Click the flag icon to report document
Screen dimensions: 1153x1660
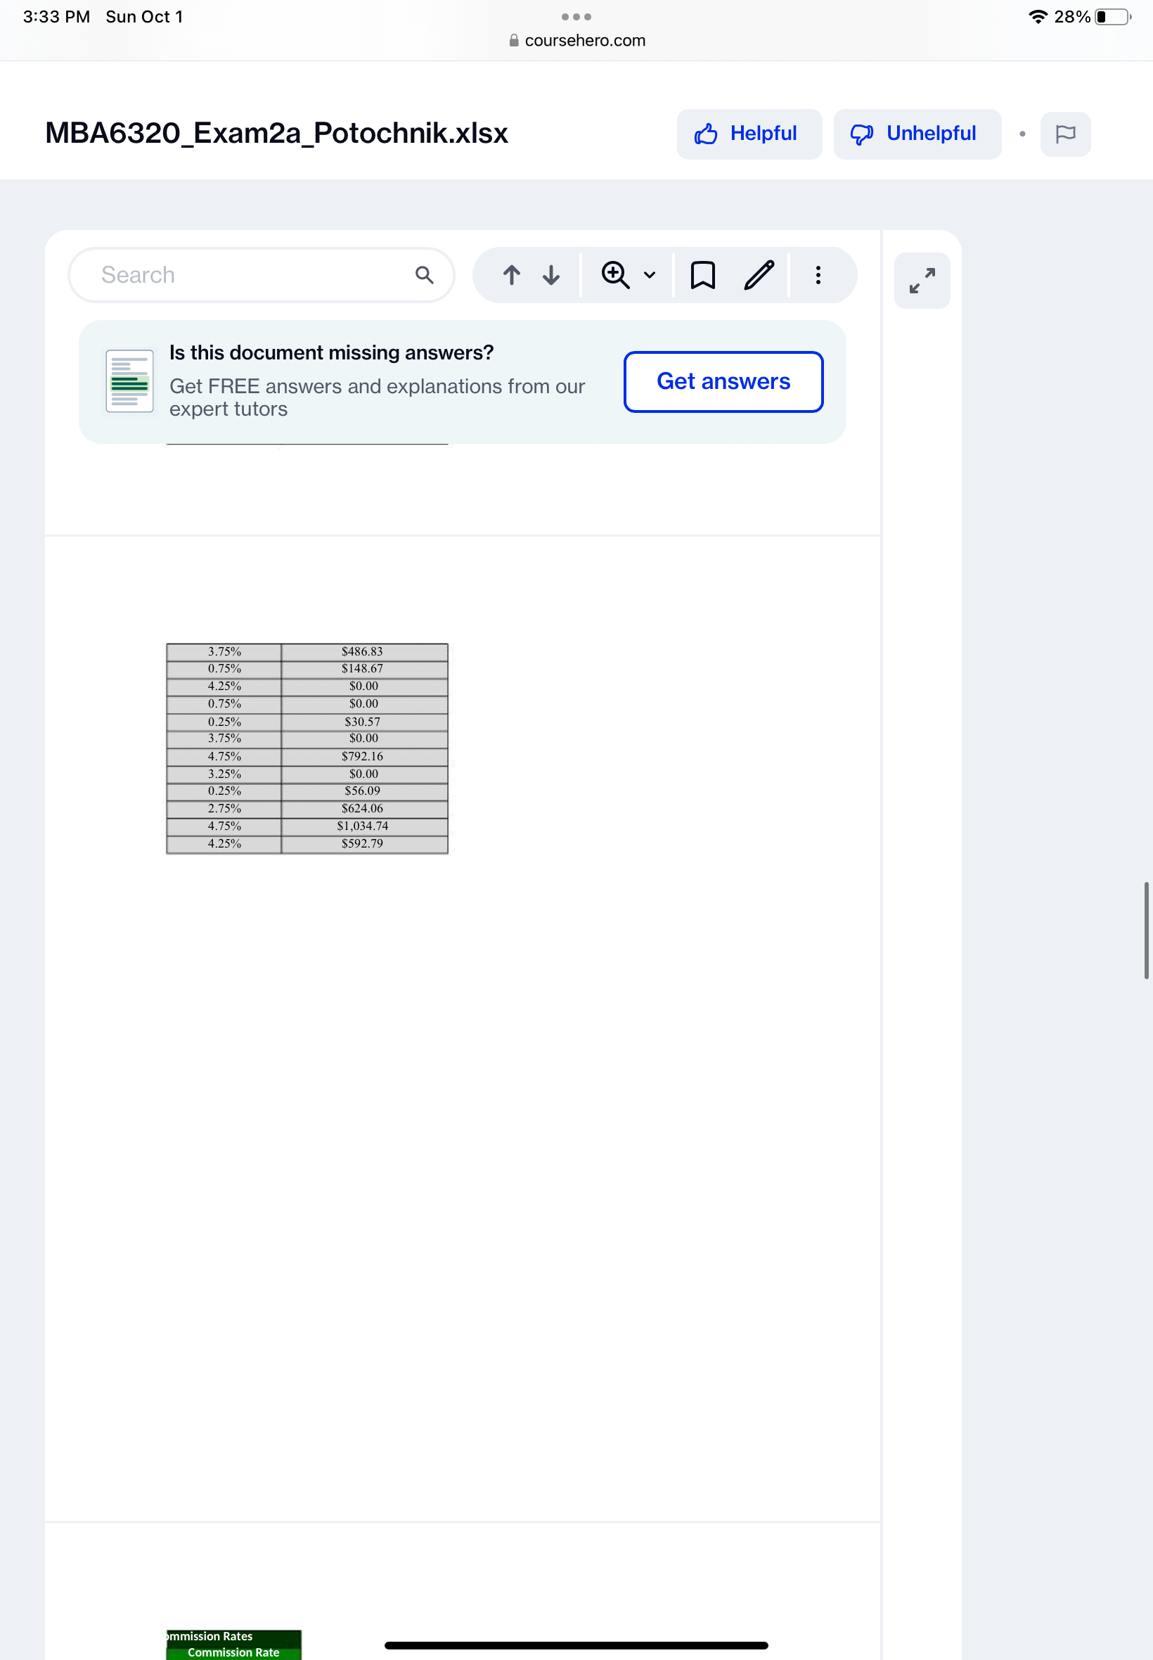1066,134
